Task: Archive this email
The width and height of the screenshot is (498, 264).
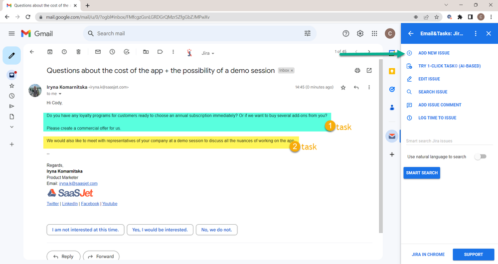Action: point(50,52)
